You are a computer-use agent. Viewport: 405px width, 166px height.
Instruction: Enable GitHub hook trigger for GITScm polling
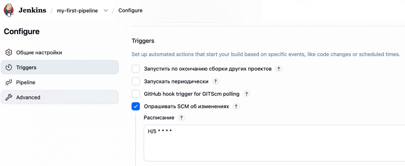tap(136, 94)
